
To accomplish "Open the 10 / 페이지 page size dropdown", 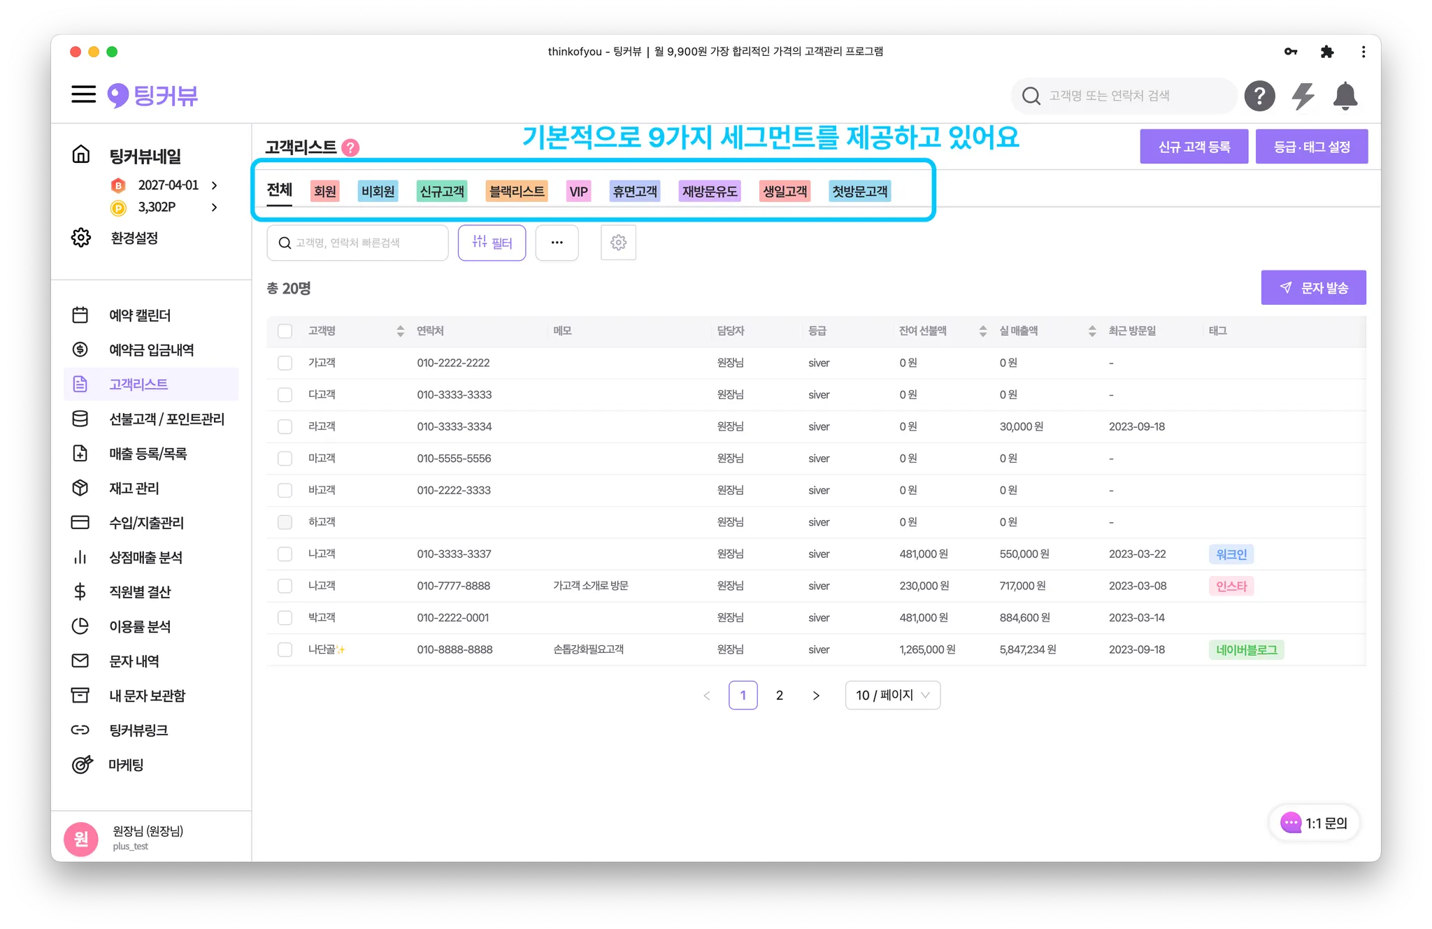I will 892,695.
